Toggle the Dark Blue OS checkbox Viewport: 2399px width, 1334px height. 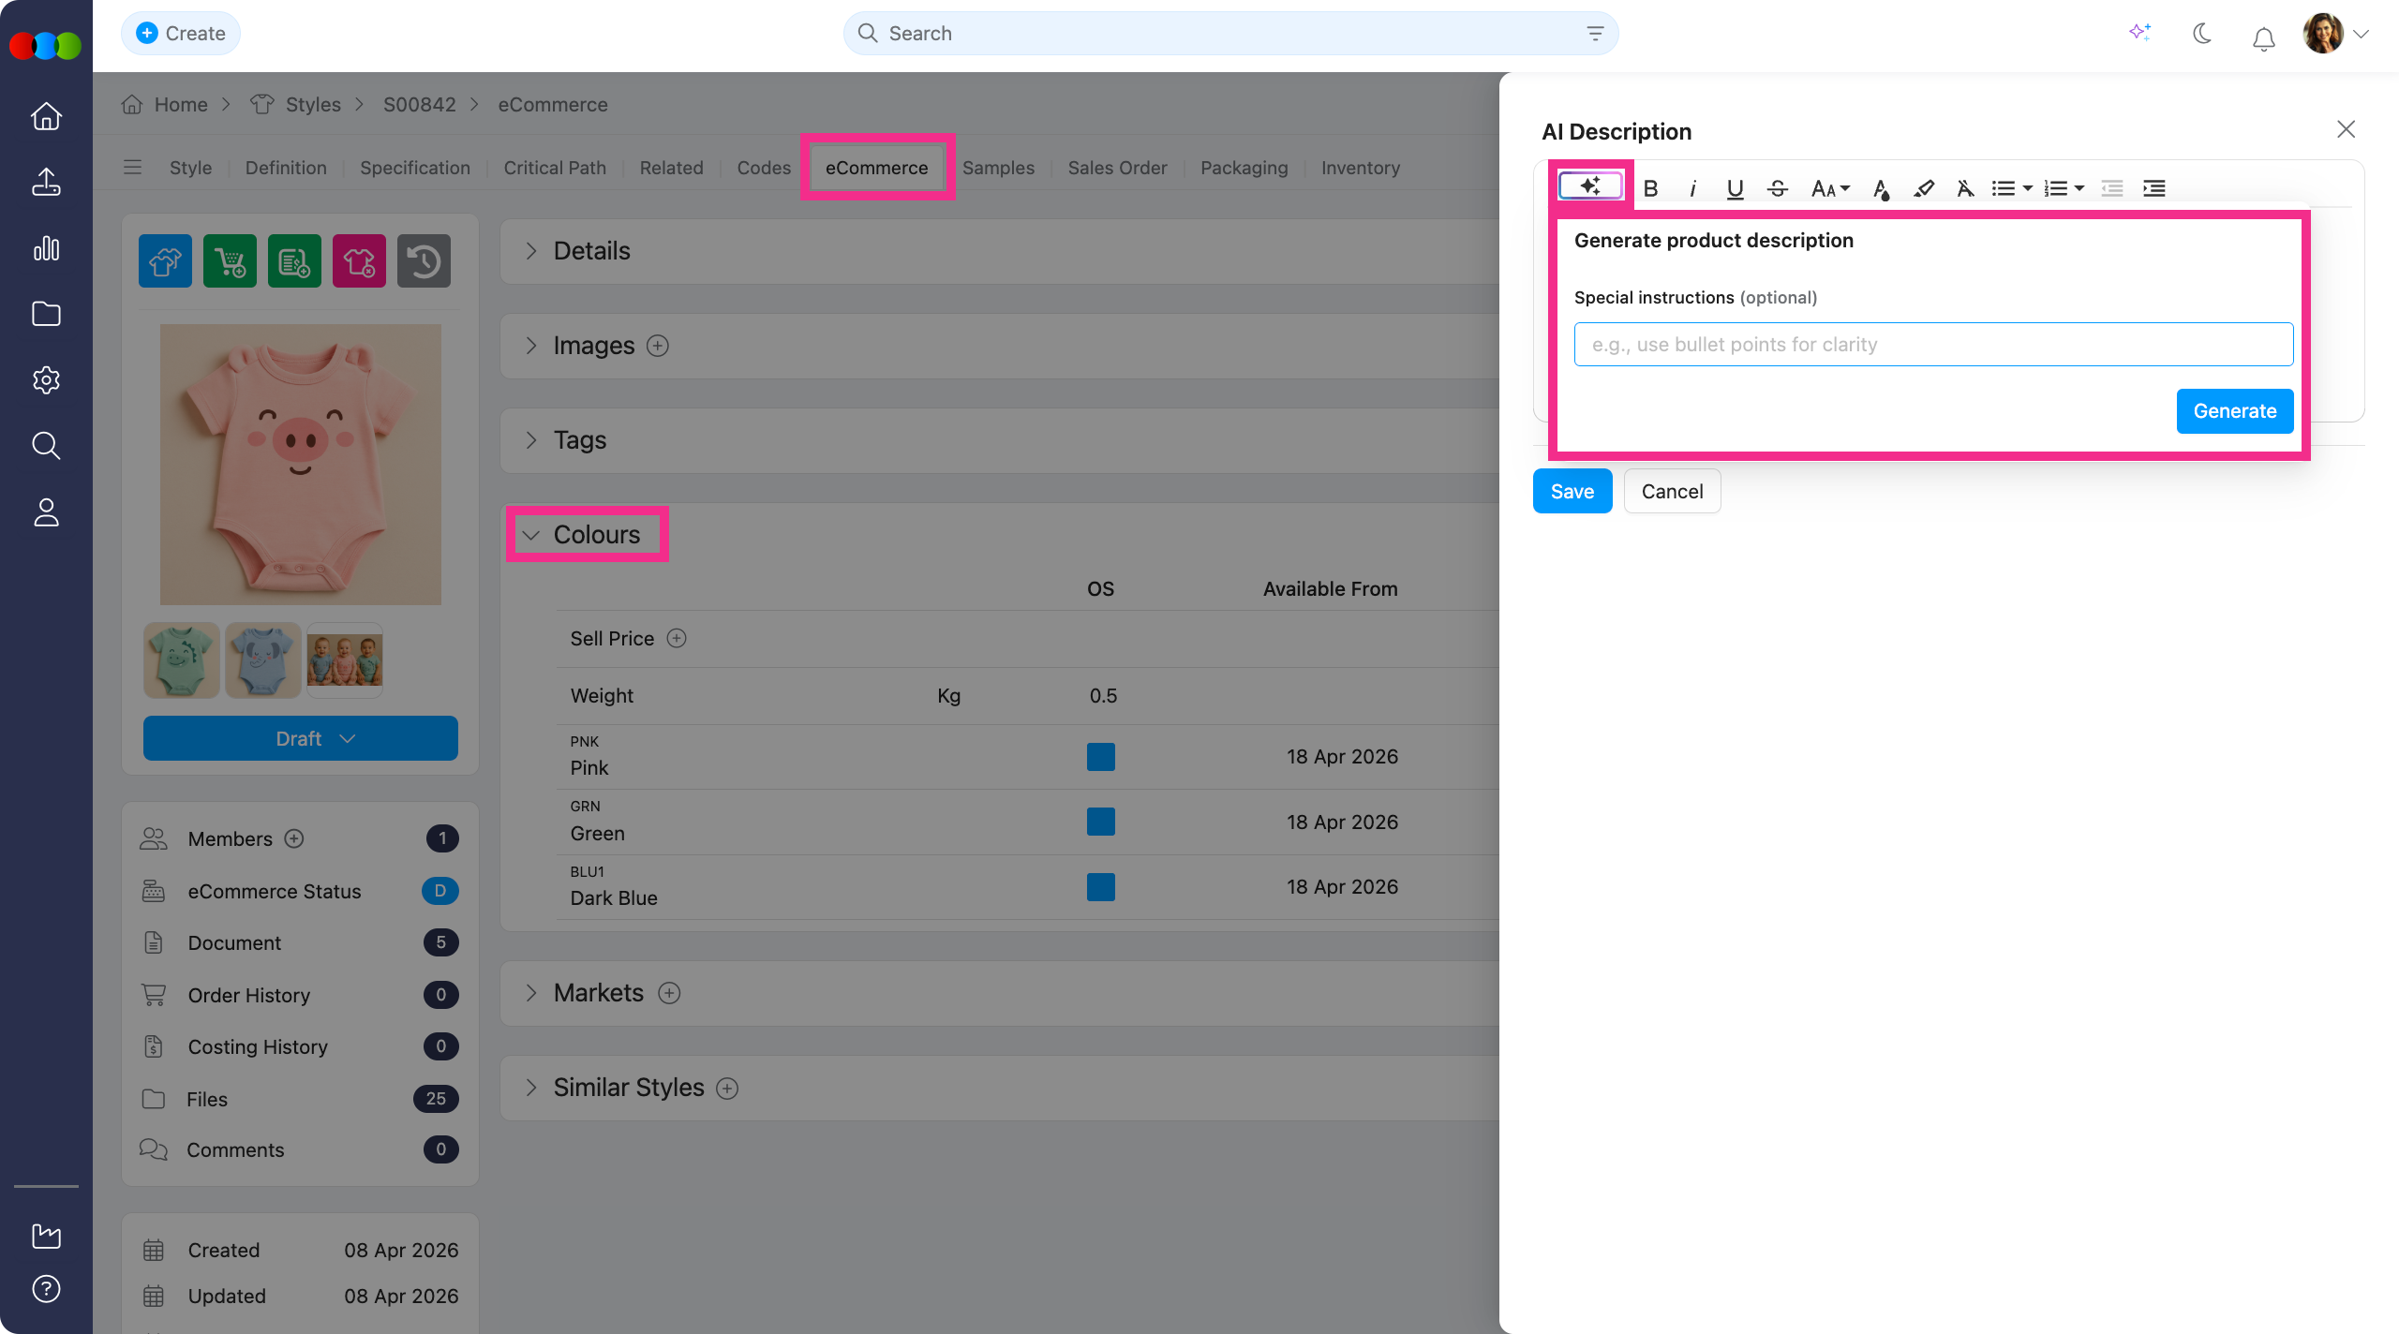point(1100,887)
